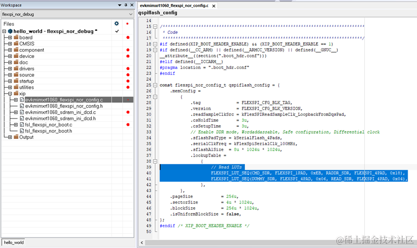Pin the Workspace pane
Screen dimensions: 417x248
[126, 5]
